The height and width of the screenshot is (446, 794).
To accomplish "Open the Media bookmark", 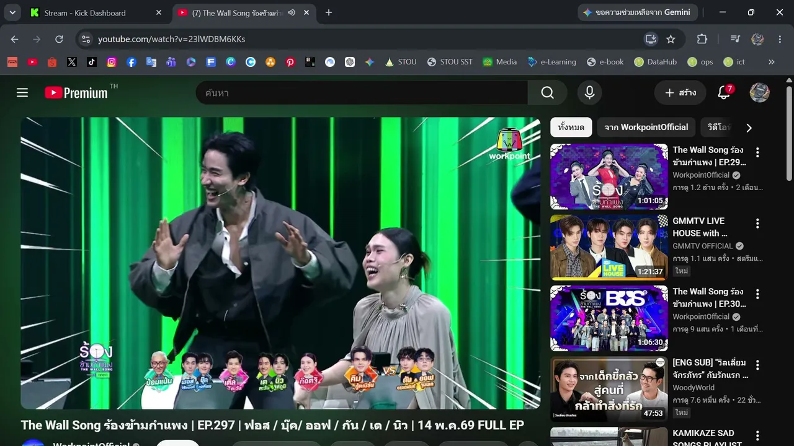I will pyautogui.click(x=500, y=62).
